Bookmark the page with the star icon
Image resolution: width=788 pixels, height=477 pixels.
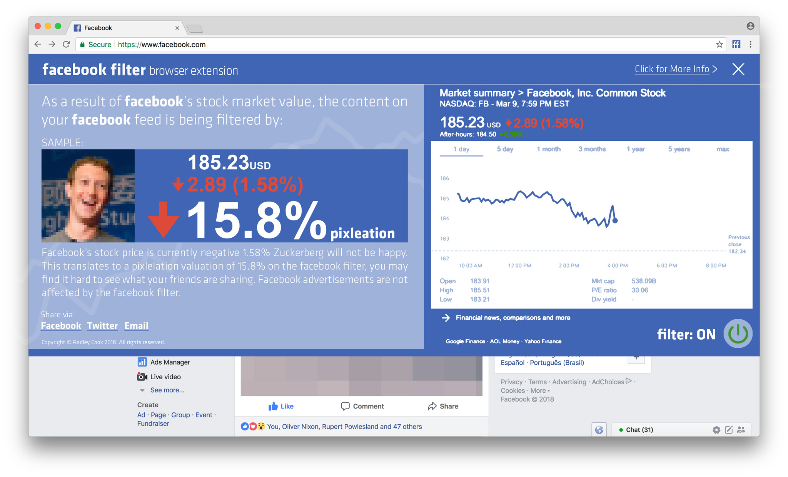(x=719, y=44)
